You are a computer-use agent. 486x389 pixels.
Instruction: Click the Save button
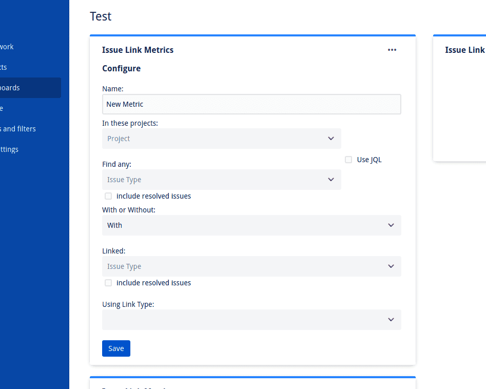pyautogui.click(x=116, y=348)
